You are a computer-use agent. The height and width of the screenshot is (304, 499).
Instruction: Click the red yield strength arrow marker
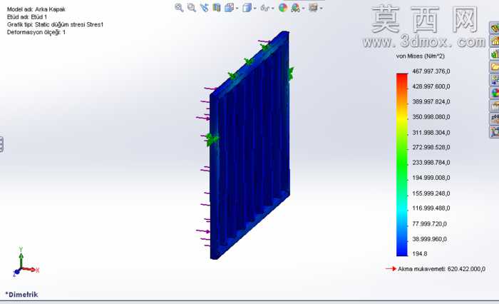pos(391,269)
